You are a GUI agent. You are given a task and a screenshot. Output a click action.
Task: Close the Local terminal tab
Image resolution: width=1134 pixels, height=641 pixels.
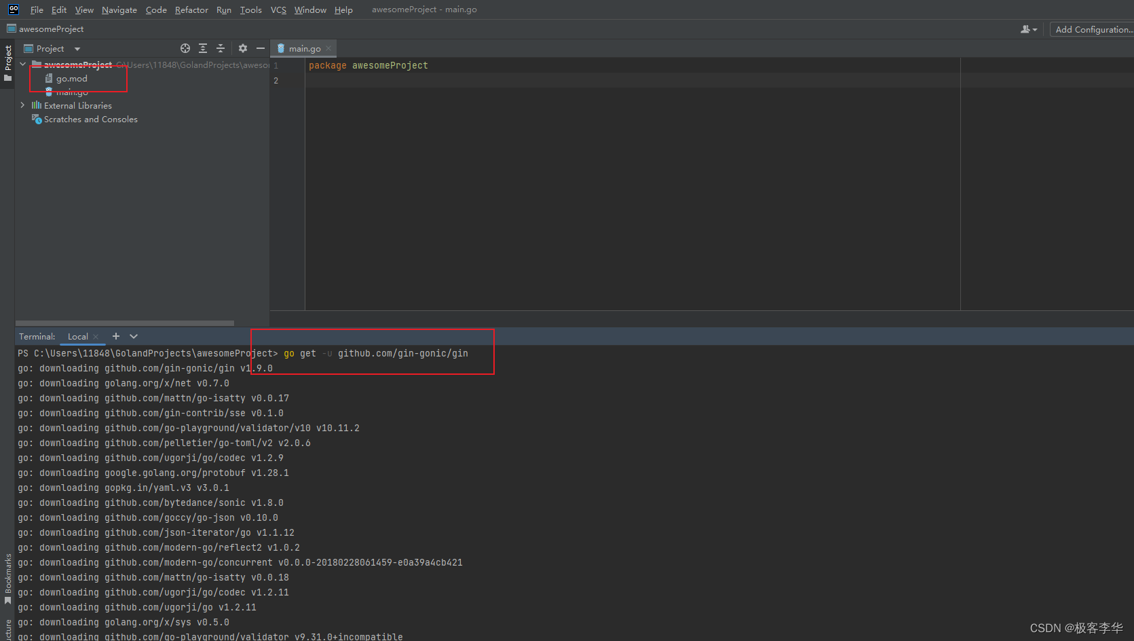96,337
